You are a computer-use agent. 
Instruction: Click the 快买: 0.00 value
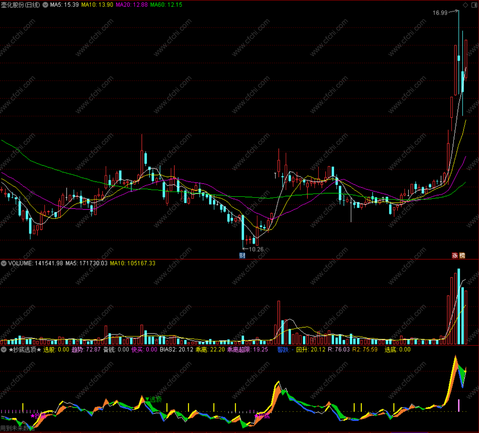coord(145,349)
